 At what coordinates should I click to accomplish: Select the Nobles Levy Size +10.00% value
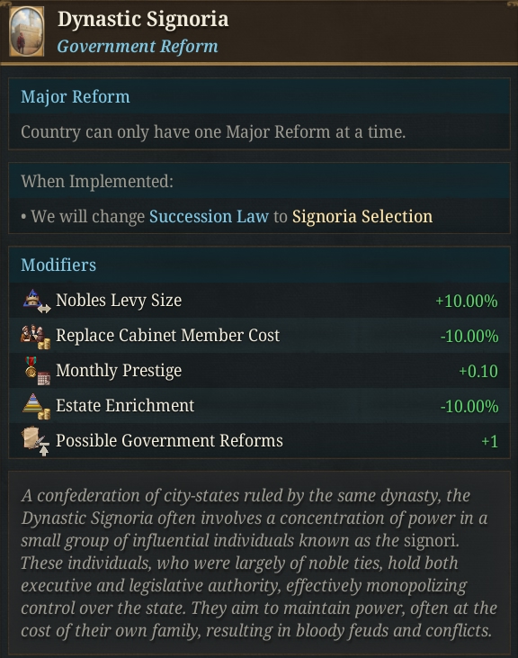tap(467, 301)
